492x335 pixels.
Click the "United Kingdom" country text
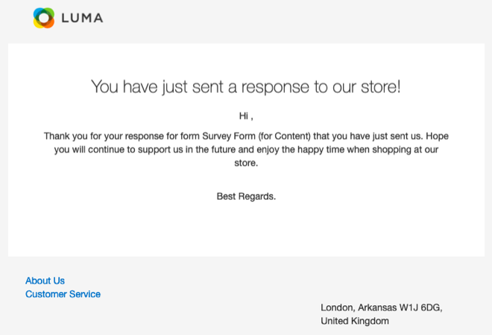[355, 321]
